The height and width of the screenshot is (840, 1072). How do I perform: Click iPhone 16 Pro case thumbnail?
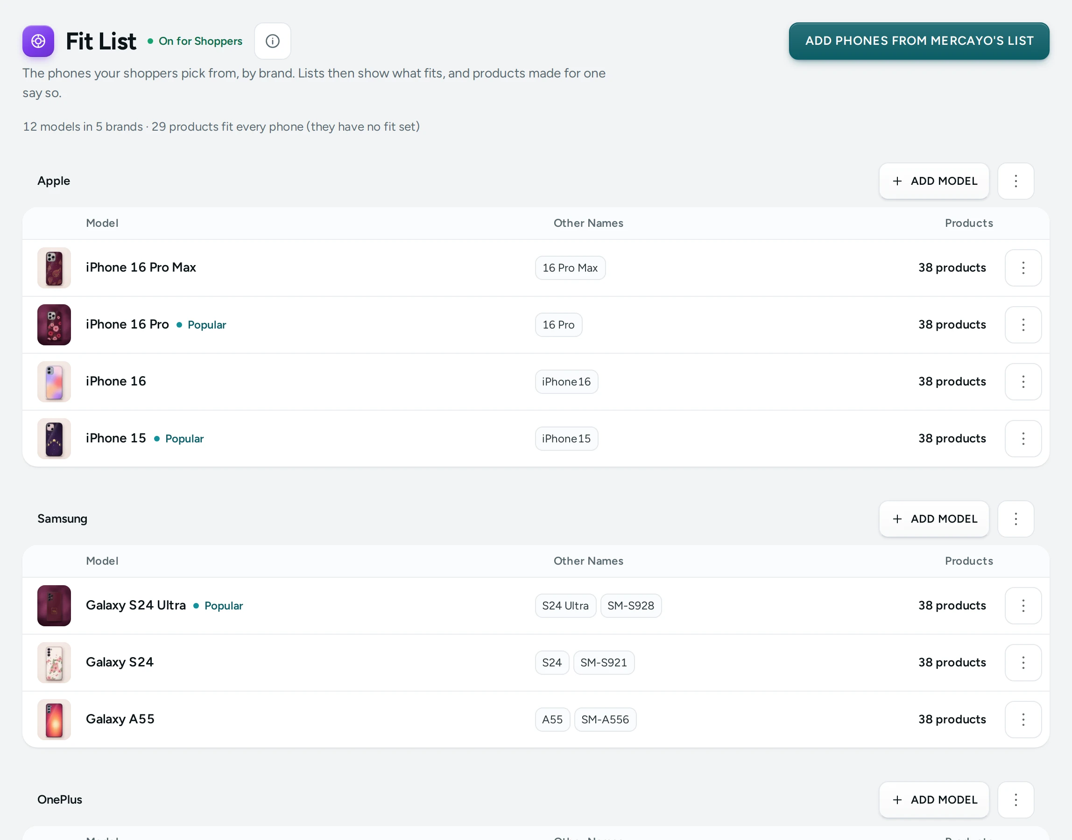pyautogui.click(x=54, y=325)
